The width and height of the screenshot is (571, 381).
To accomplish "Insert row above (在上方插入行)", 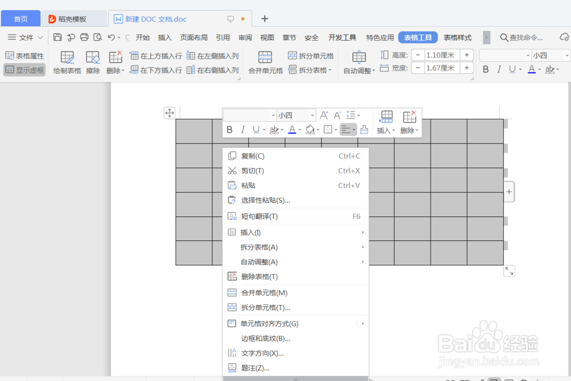I will (x=156, y=56).
